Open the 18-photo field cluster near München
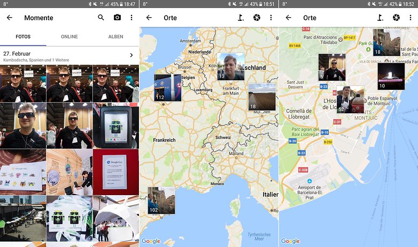 point(262,97)
